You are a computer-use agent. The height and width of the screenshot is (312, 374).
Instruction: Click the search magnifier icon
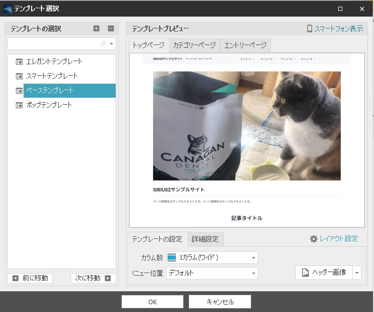[x=104, y=44]
